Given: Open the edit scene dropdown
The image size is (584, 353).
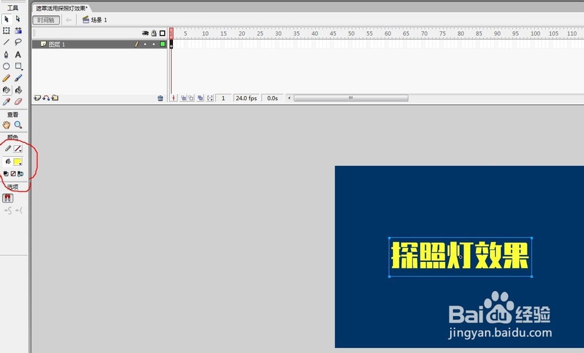Looking at the screenshot, I should pos(87,19).
